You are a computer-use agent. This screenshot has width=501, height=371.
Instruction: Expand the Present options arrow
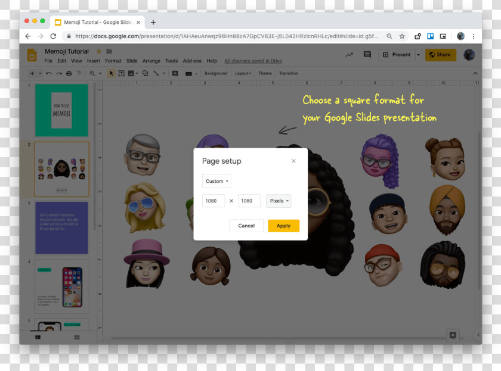[x=418, y=55]
